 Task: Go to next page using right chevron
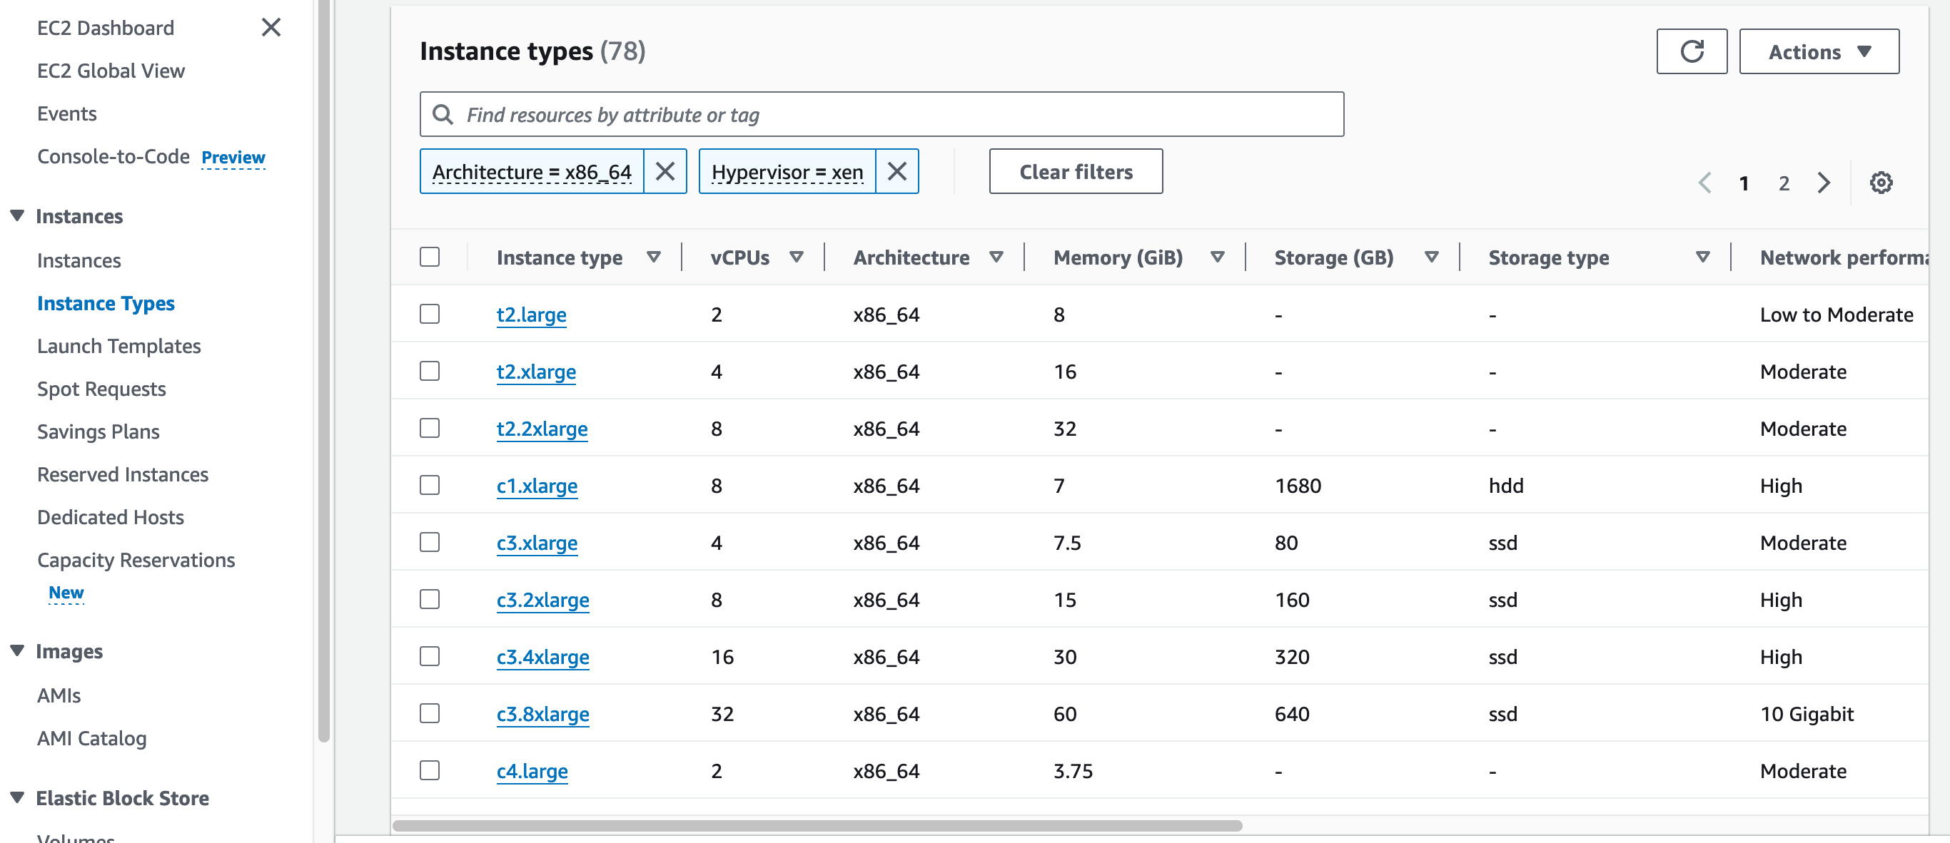(x=1824, y=183)
